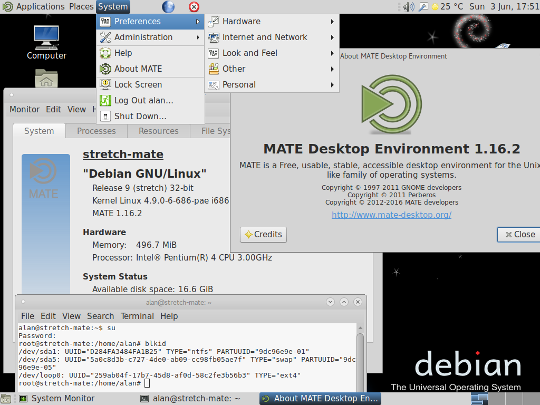Click the 25 °C temperature reading
This screenshot has height=405, width=540.
[451, 6]
